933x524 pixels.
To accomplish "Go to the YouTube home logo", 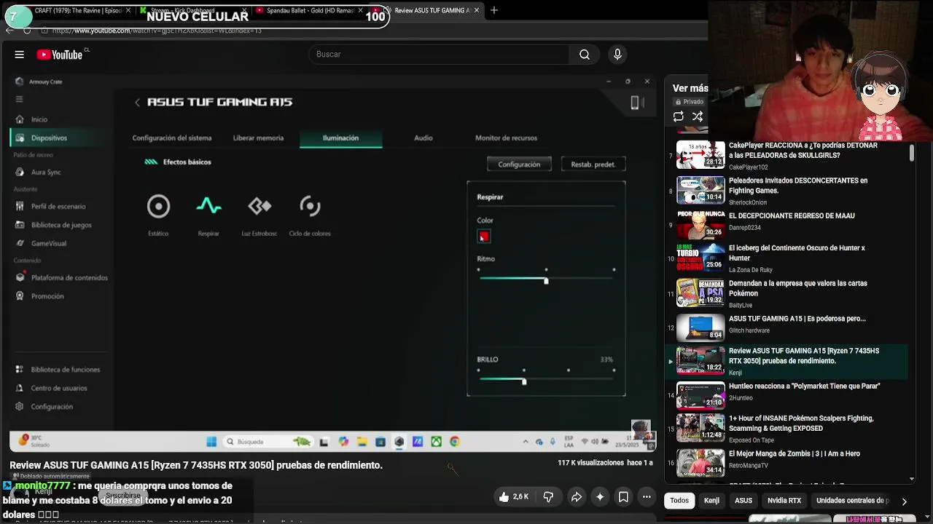I will click(60, 55).
